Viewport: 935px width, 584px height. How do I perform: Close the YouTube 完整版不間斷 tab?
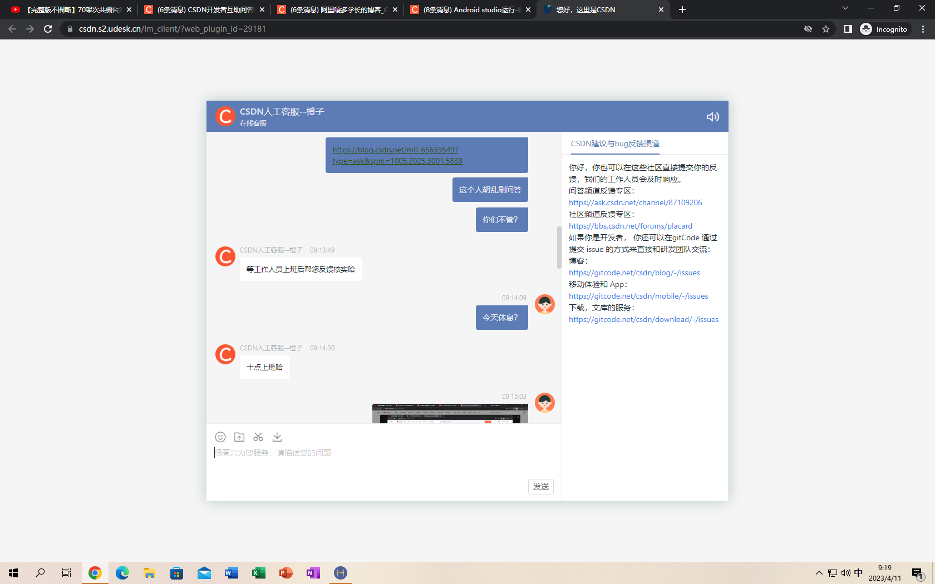(129, 9)
